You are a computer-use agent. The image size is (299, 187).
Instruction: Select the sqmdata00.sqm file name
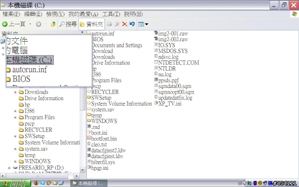[x=175, y=86]
